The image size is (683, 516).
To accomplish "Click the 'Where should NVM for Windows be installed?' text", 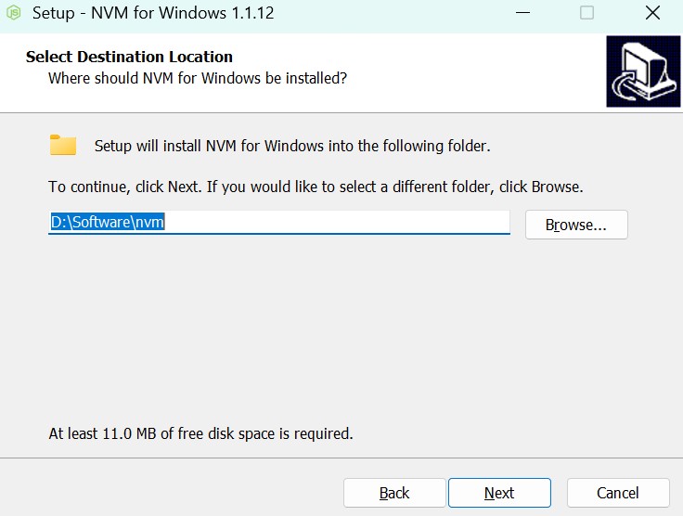I will point(198,78).
